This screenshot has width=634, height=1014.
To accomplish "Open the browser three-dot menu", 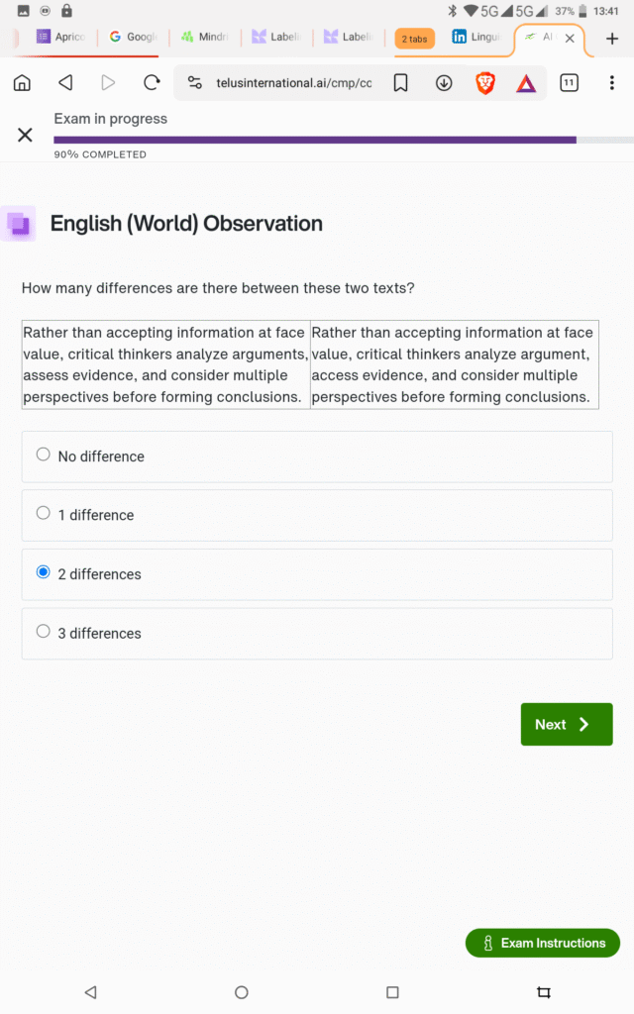I will coord(611,83).
